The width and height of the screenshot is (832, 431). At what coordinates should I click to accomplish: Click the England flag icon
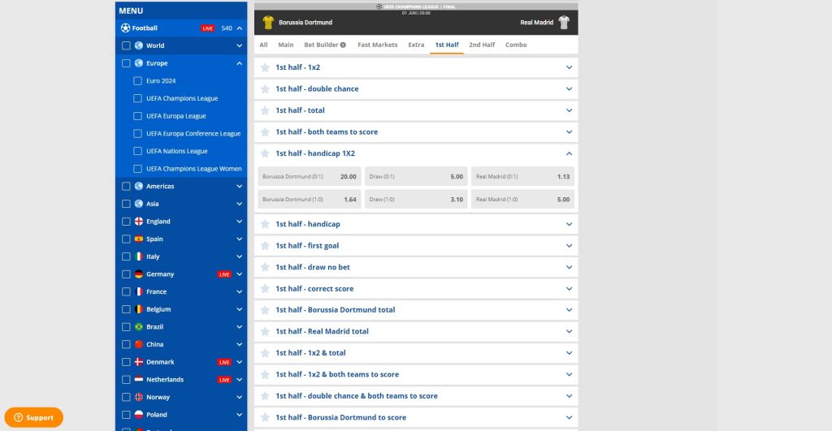click(138, 222)
